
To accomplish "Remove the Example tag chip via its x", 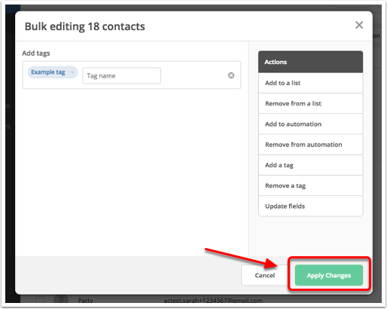I will click(x=72, y=72).
